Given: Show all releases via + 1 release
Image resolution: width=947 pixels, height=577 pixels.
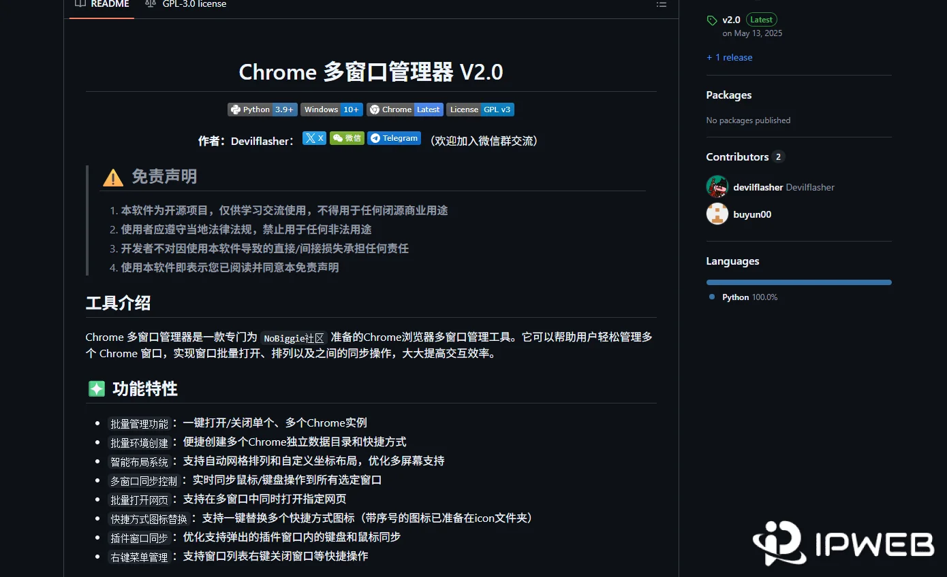Looking at the screenshot, I should [x=729, y=57].
